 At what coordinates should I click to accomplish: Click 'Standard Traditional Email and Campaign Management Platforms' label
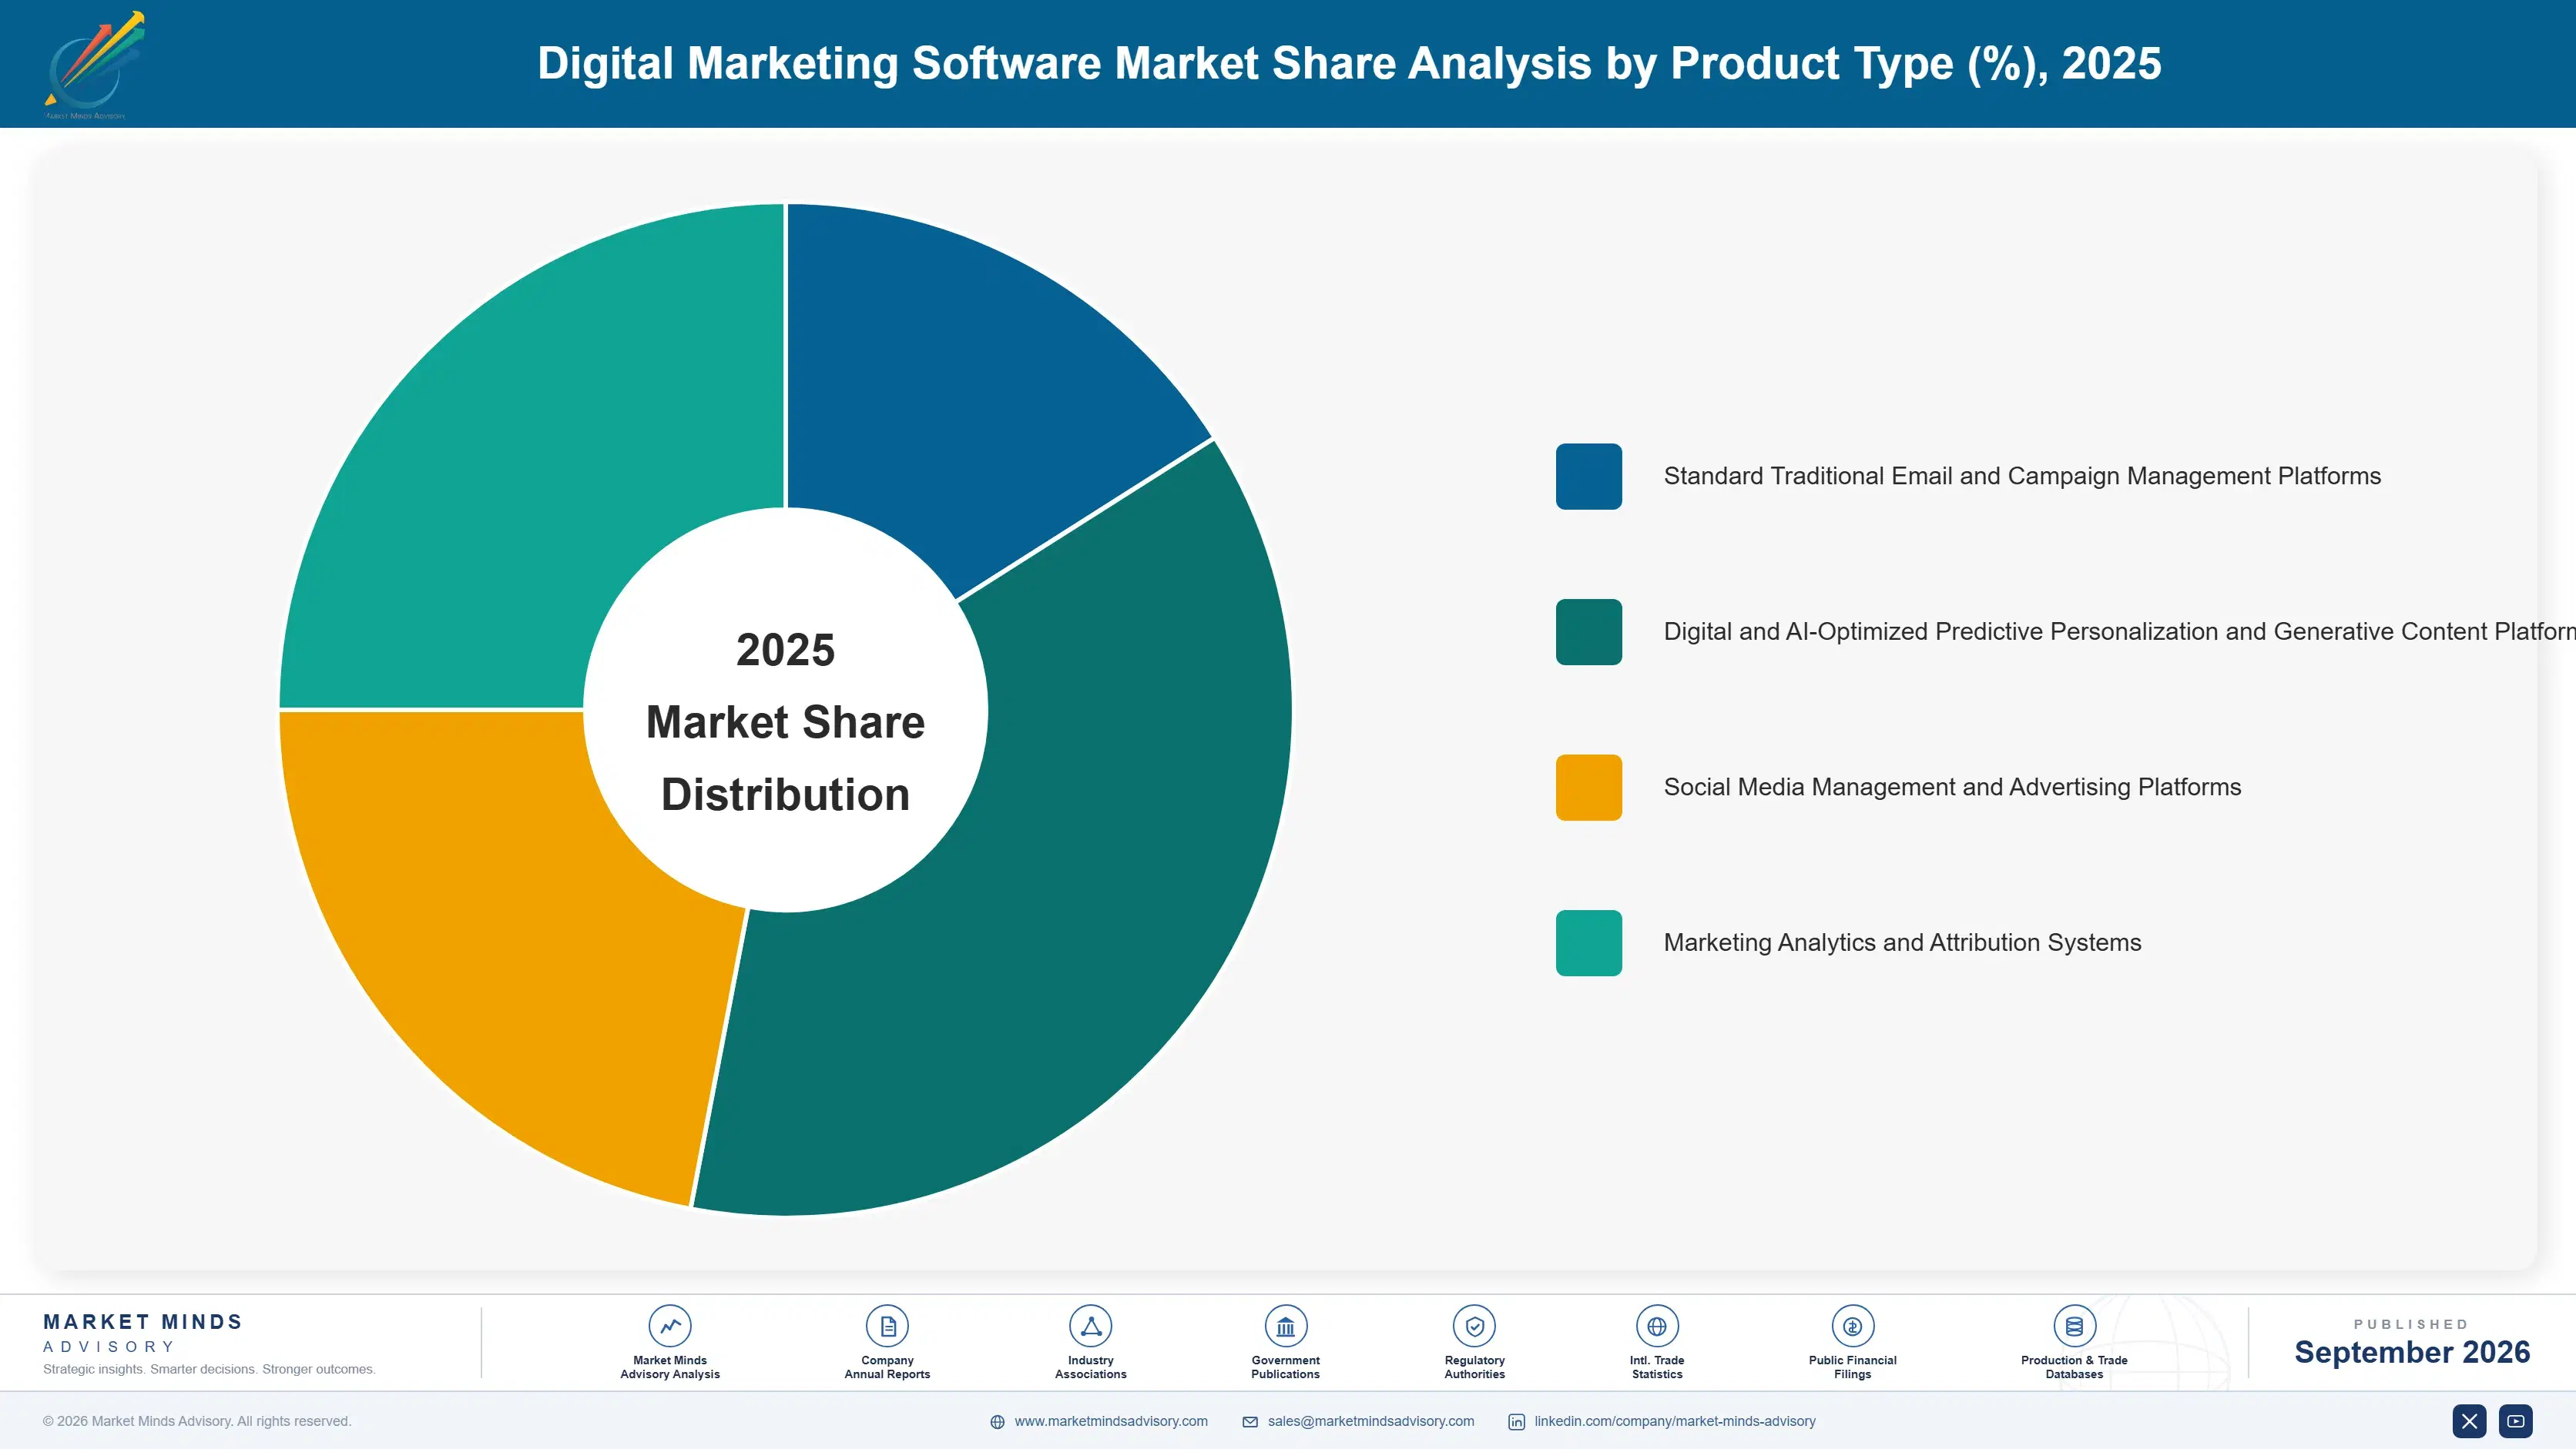[2022, 477]
